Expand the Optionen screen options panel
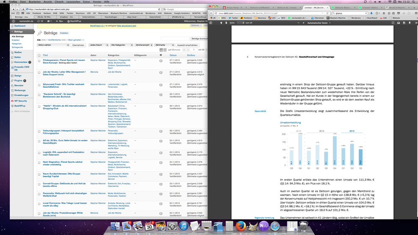The width and height of the screenshot is (418, 235). click(x=196, y=25)
